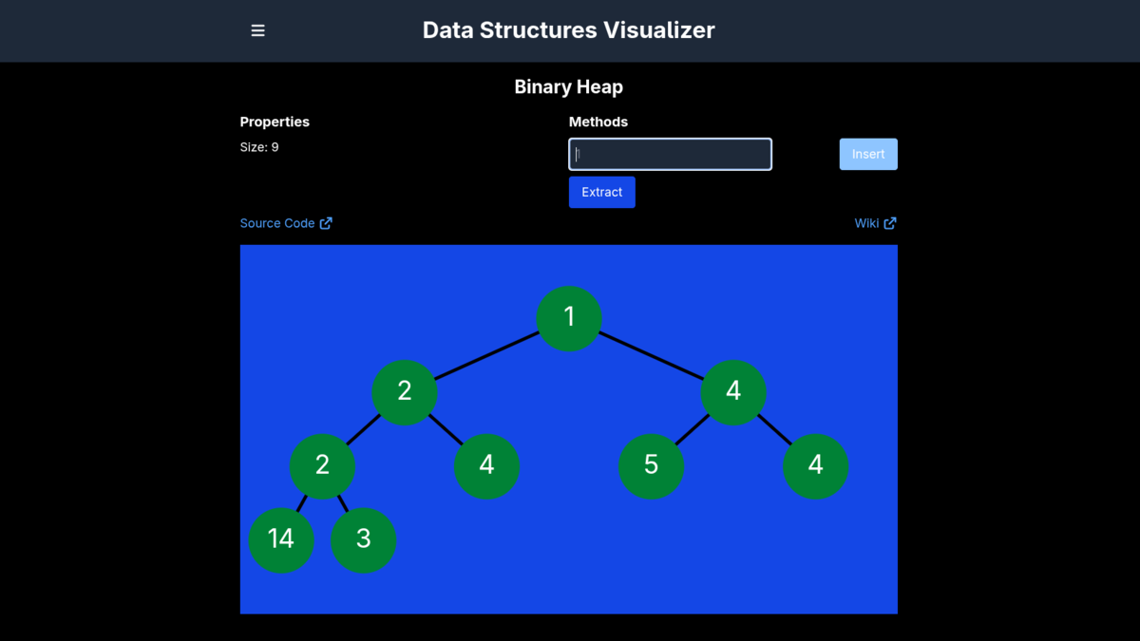Select the node with value 5

pyautogui.click(x=651, y=465)
